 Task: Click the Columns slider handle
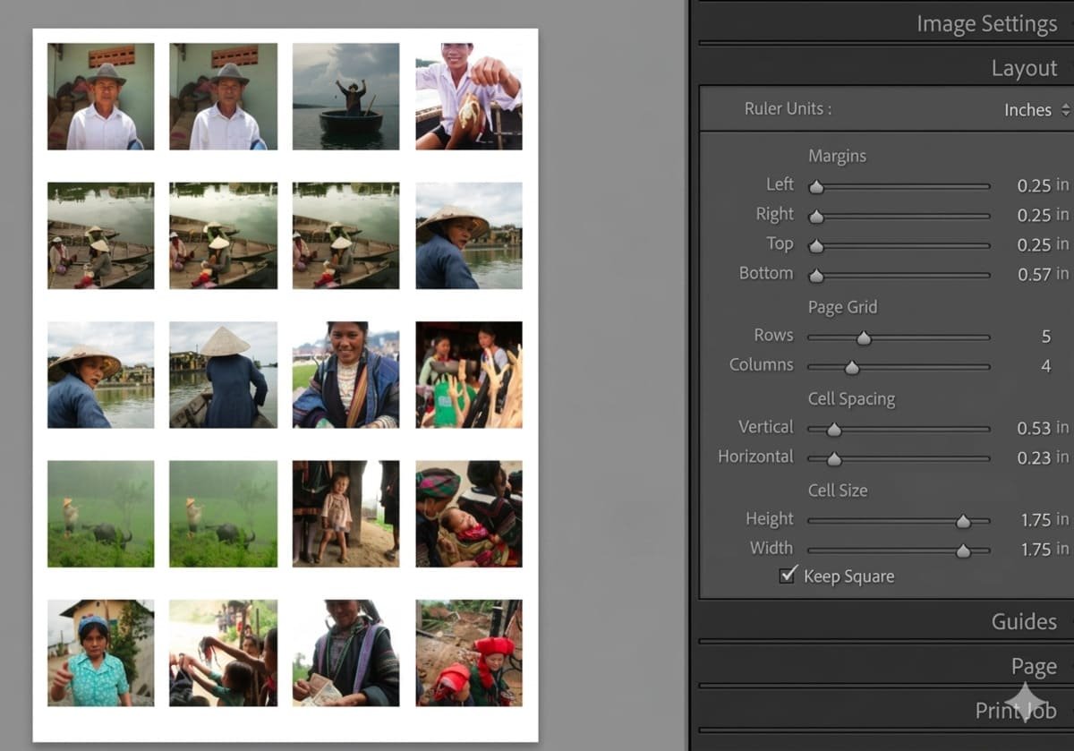pos(852,367)
